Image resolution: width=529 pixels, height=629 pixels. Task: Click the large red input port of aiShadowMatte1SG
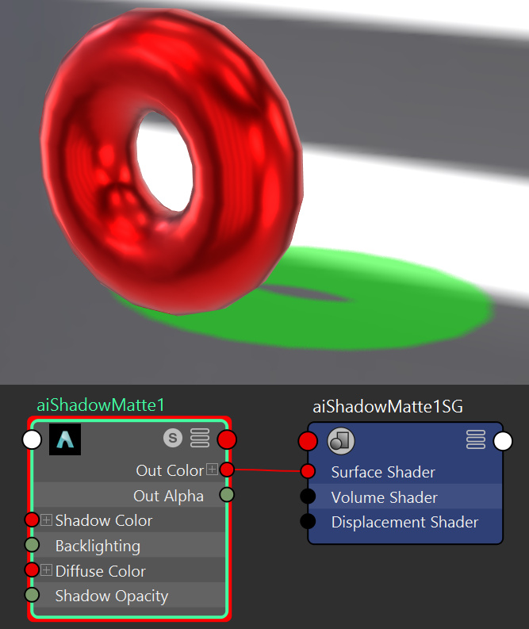(308, 441)
